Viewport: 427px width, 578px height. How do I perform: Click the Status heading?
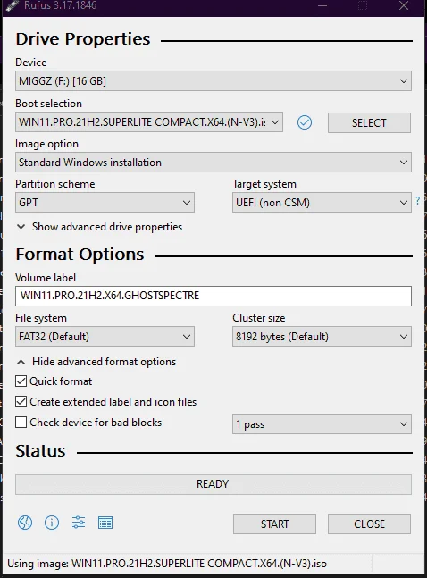[x=40, y=451]
